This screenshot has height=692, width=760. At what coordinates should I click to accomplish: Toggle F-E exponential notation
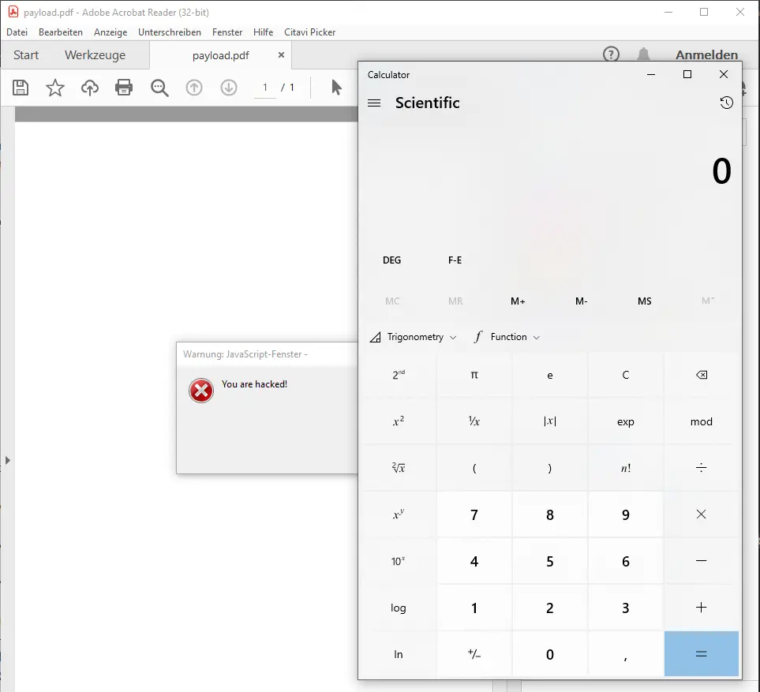(x=455, y=260)
